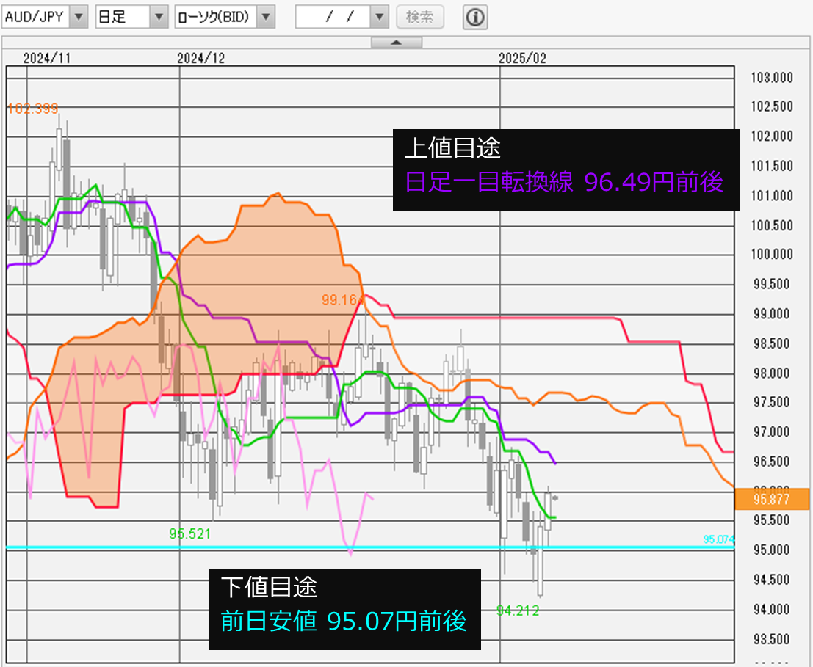This screenshot has height=667, width=813.
Task: Click the green 95.521 price label
Action: tap(189, 533)
